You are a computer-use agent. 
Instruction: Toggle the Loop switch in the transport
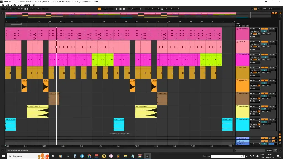click(x=162, y=9)
